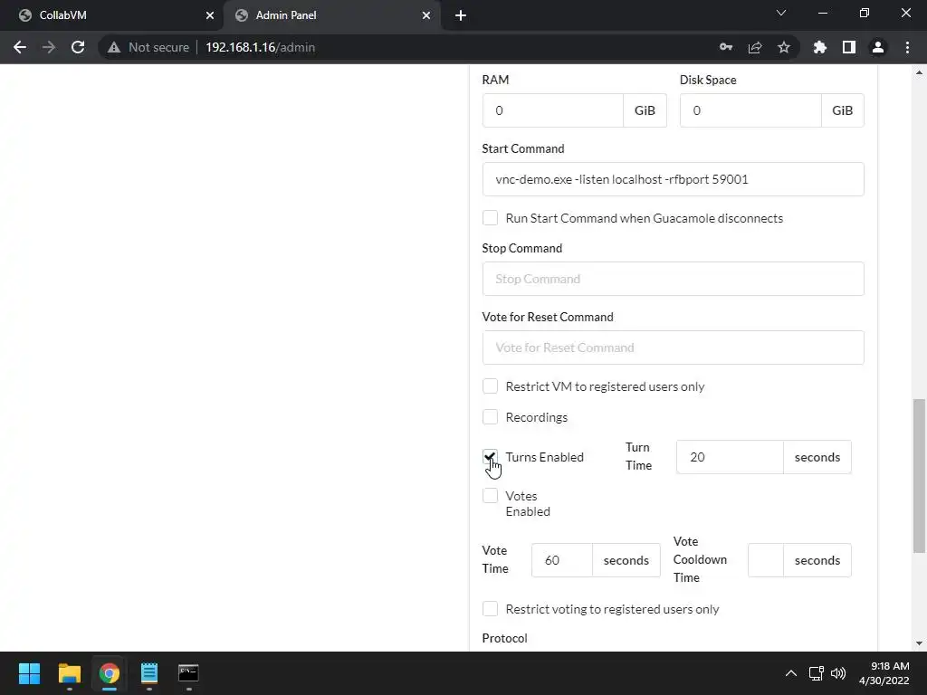The width and height of the screenshot is (927, 695).
Task: Click the share page icon
Action: [754, 47]
